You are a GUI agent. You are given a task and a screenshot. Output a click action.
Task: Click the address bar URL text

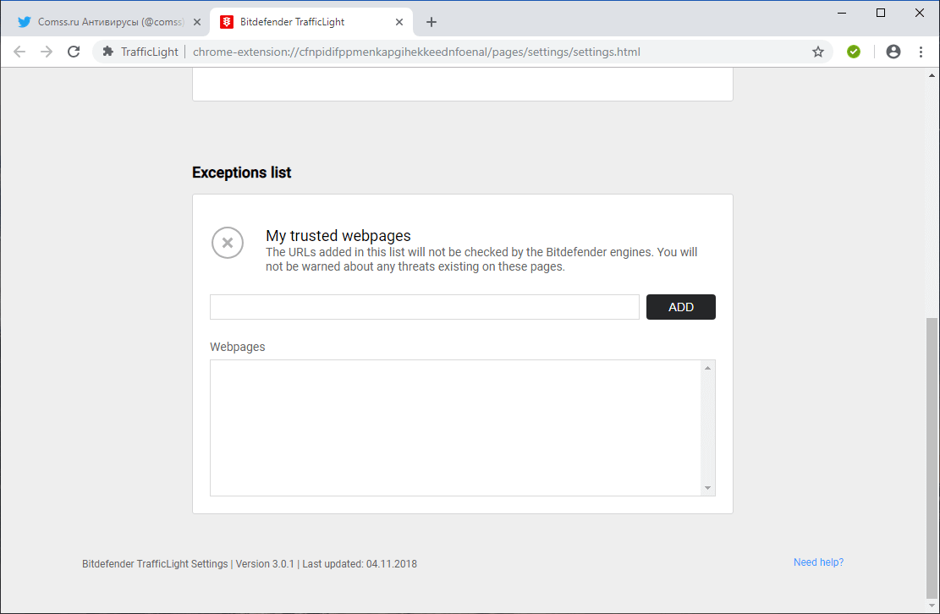point(416,52)
